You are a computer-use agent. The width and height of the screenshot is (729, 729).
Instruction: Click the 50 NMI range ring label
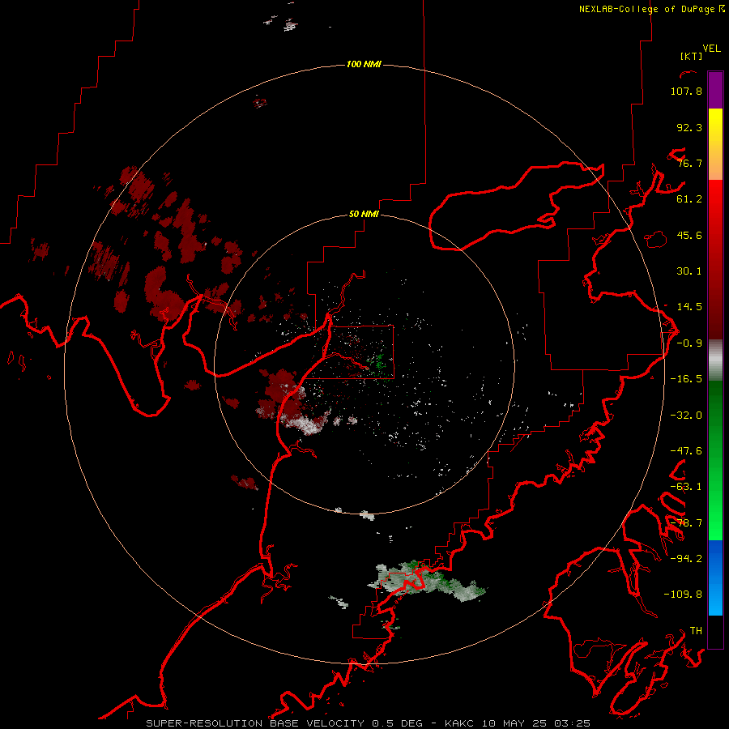coord(364,215)
